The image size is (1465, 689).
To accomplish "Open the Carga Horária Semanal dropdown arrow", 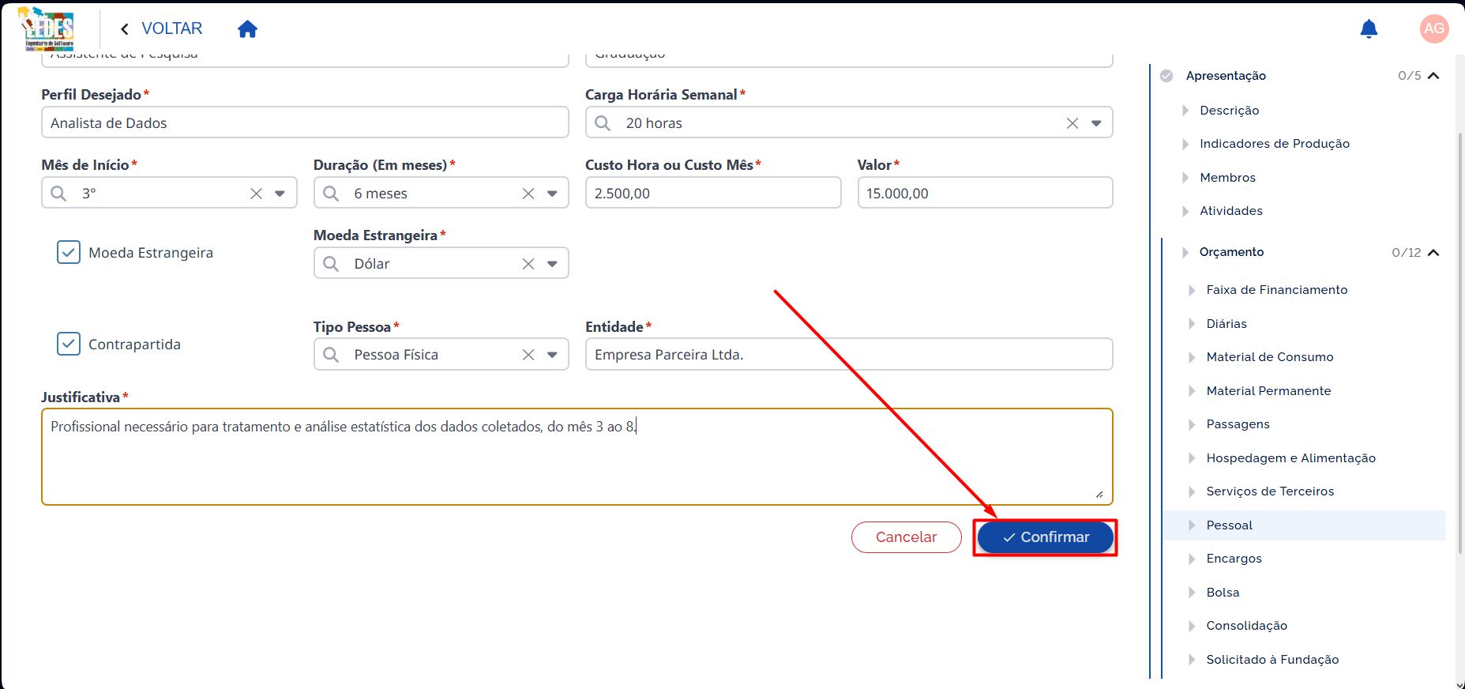I will tap(1096, 123).
